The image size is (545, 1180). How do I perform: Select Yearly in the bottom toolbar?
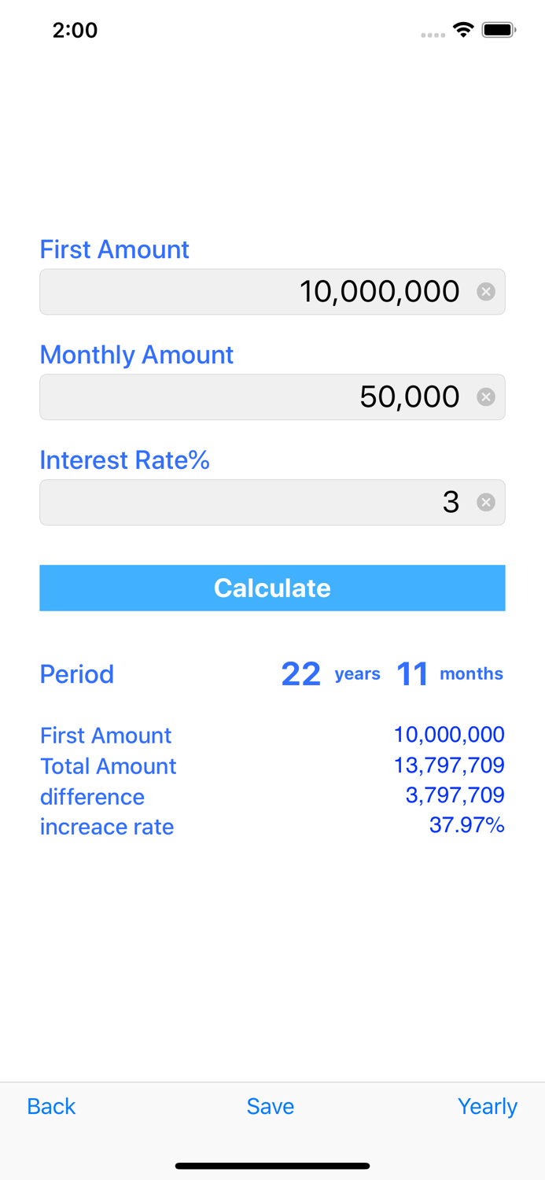[x=488, y=1106]
